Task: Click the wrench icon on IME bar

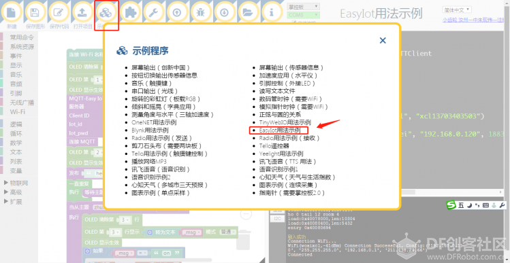Action: tap(503, 205)
